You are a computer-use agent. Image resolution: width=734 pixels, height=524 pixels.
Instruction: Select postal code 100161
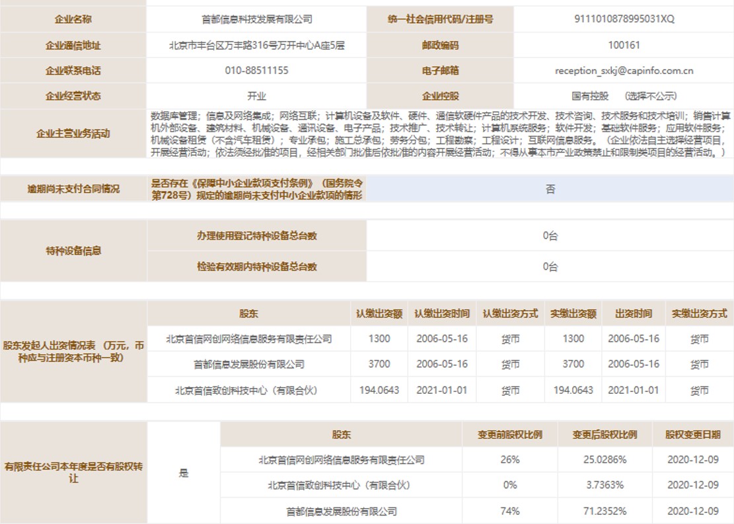click(x=624, y=46)
